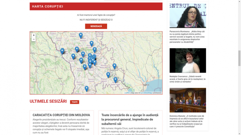Click the Nadejda Cravcenco photo thumbnail
This screenshot has height=135, width=241.
pyautogui.click(x=188, y=60)
